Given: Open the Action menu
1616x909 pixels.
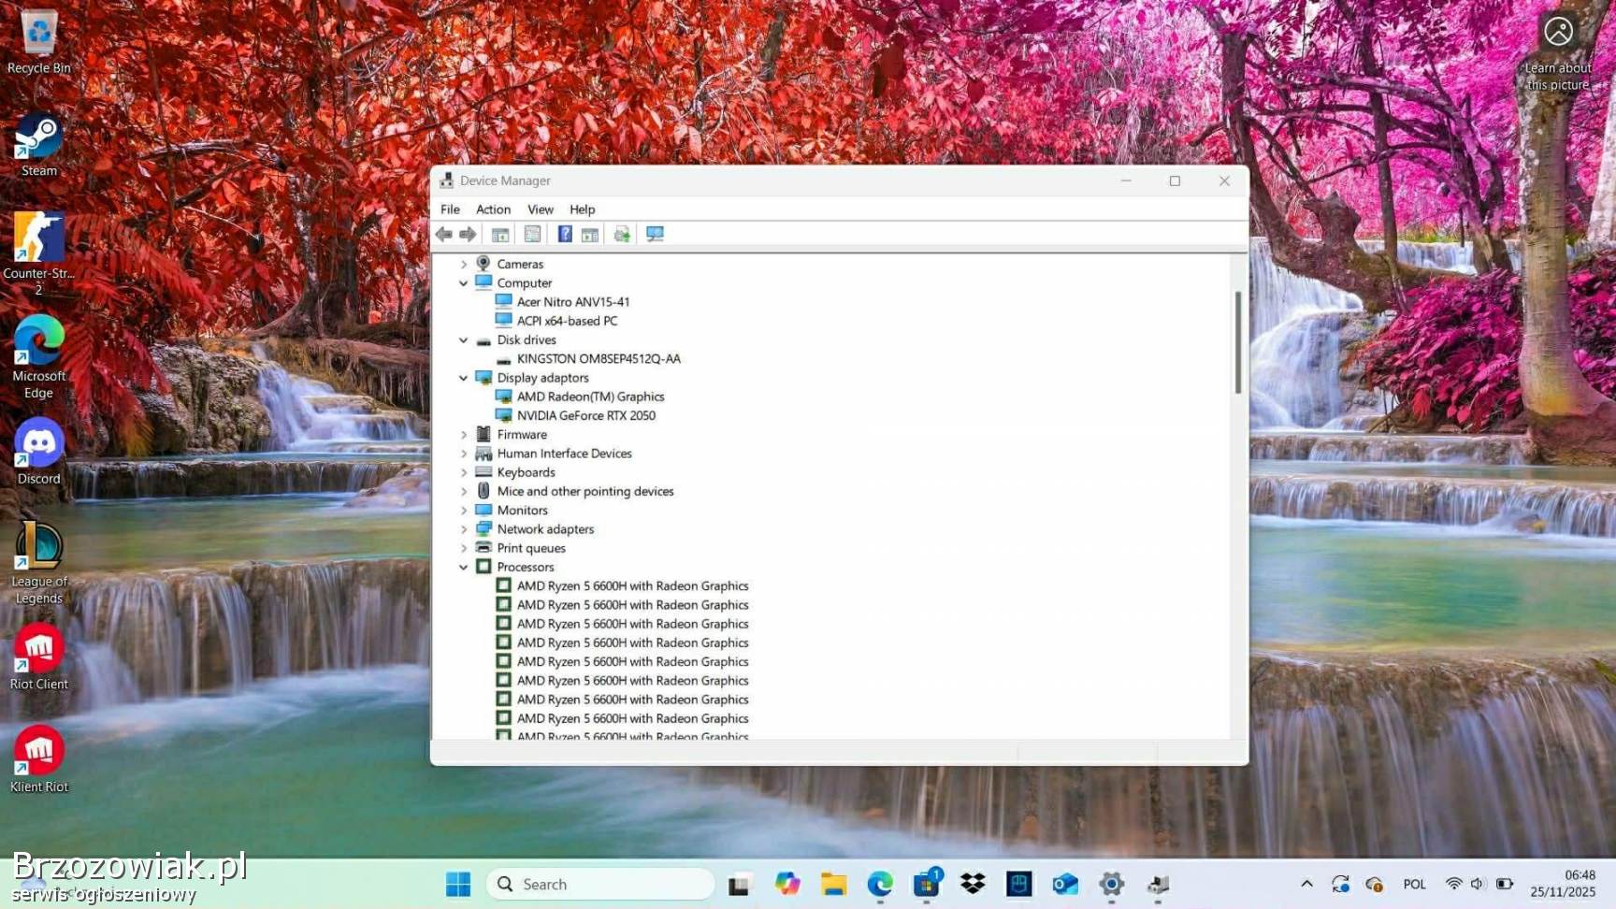Looking at the screenshot, I should [x=493, y=209].
